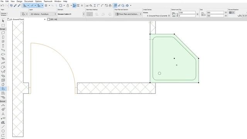Activate the Wall tool
This screenshot has height=139, width=247.
tap(3, 33)
